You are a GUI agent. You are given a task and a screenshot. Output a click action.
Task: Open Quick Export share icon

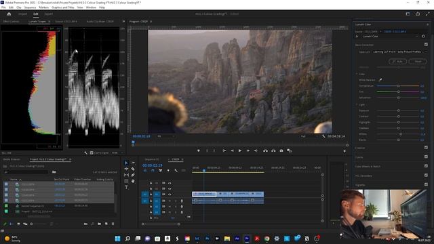(418, 14)
